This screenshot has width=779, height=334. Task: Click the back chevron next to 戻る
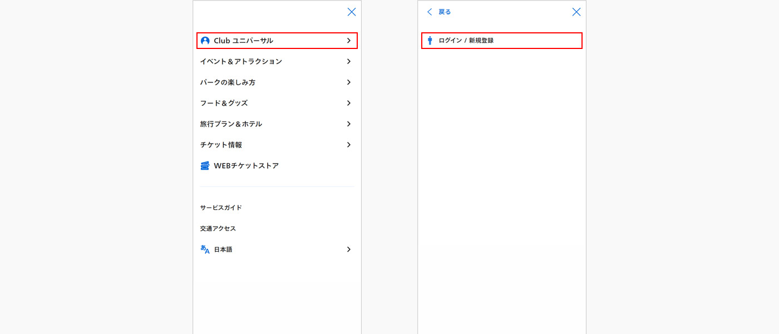coord(429,12)
